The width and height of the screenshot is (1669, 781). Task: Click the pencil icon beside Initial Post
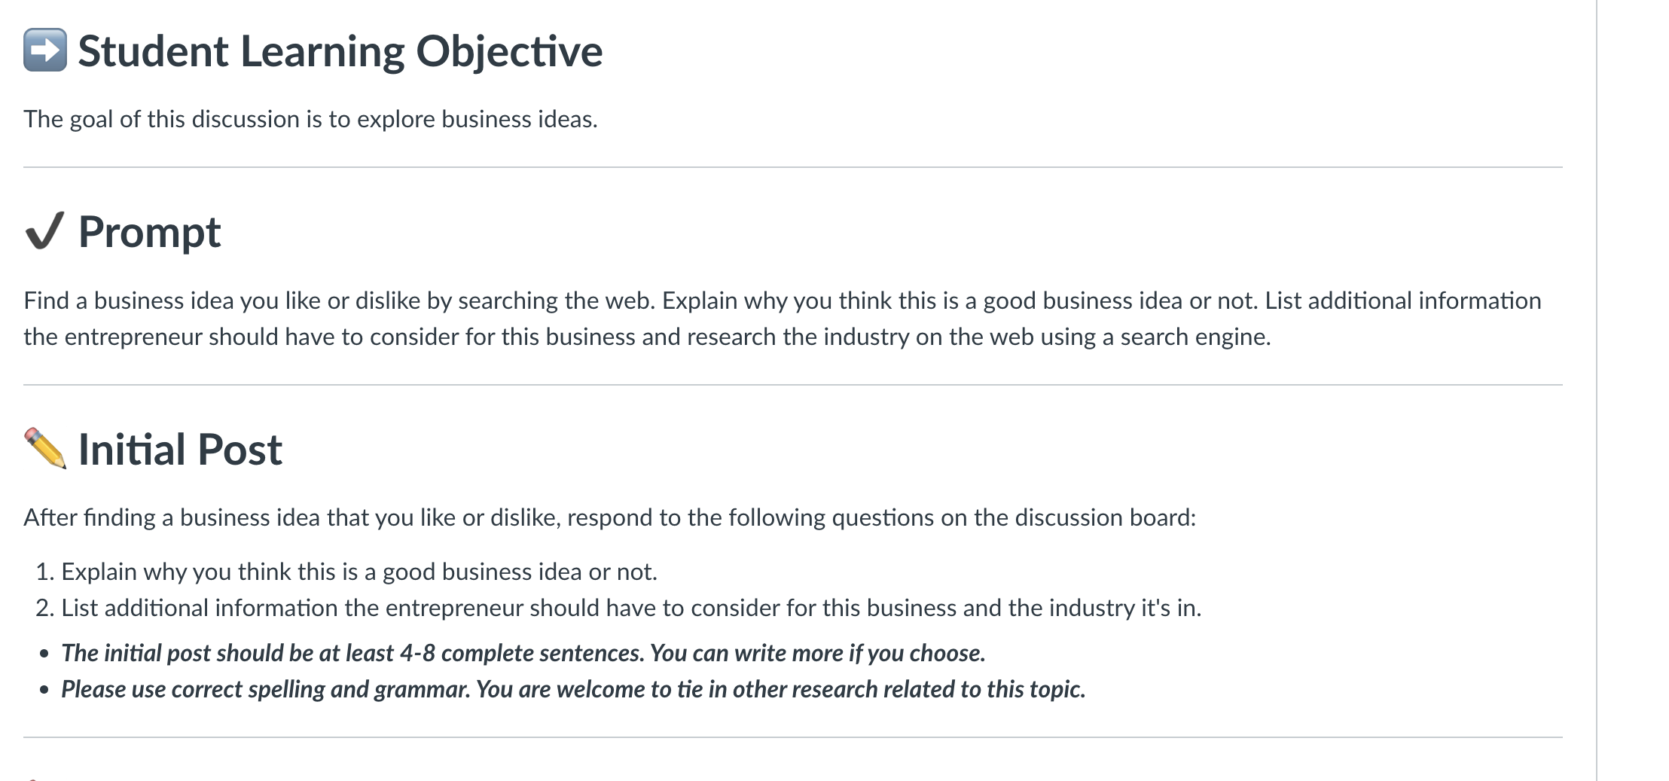pos(45,448)
